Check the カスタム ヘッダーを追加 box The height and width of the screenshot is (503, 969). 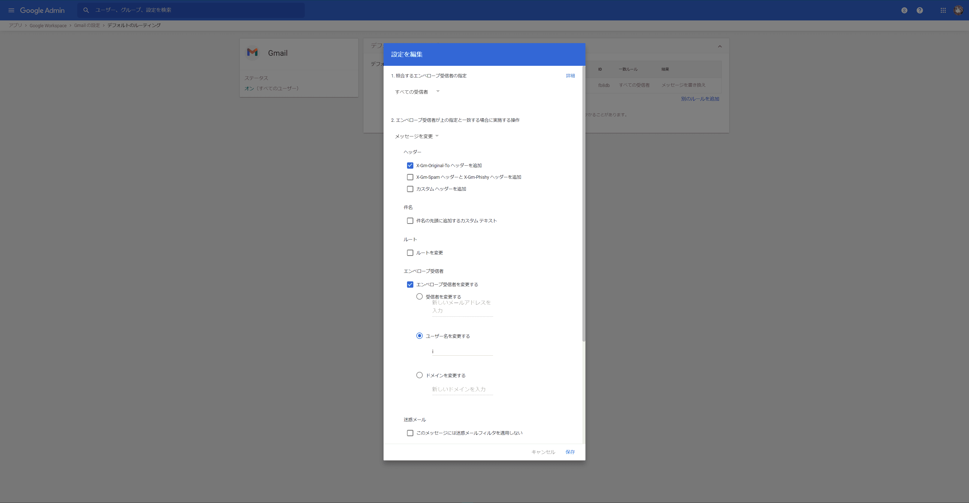click(410, 189)
